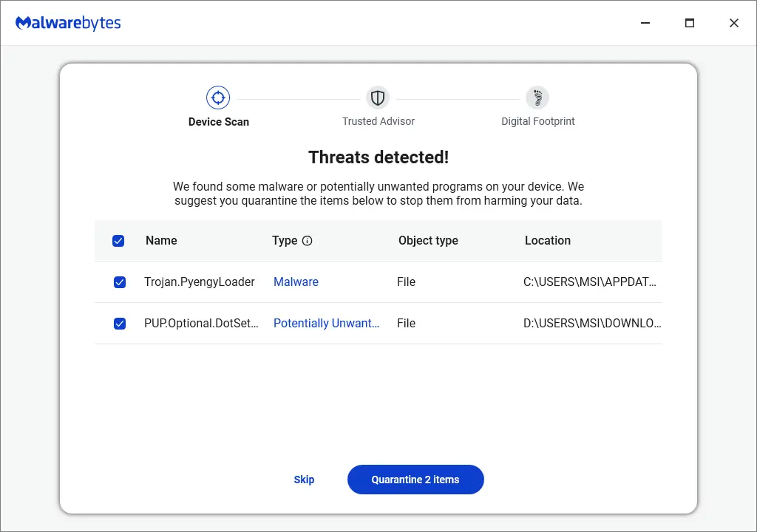Screen dimensions: 757x532
Task: Uncheck the PUP.Optional.DotSet checkbox
Action: pos(120,324)
